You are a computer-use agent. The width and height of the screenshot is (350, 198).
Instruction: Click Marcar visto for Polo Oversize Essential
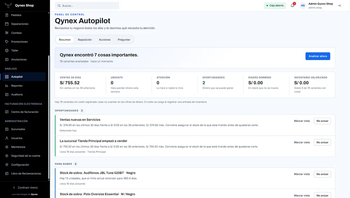click(x=302, y=195)
